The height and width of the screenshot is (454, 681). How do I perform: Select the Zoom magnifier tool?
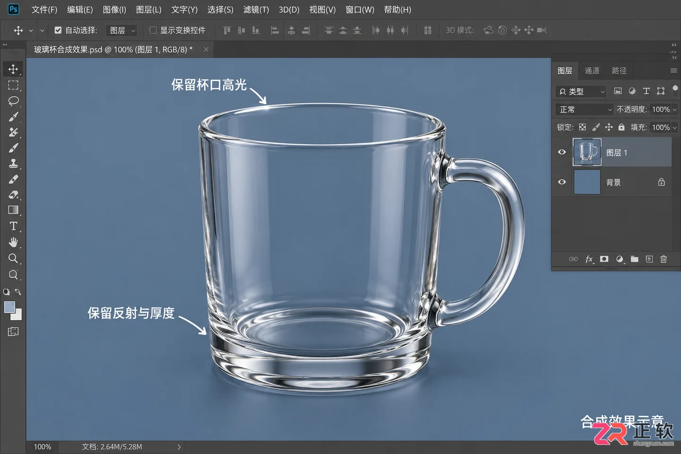click(x=13, y=258)
